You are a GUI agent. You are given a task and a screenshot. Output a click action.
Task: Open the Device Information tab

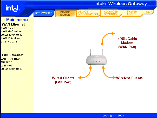pyautogui.click(x=88, y=13)
